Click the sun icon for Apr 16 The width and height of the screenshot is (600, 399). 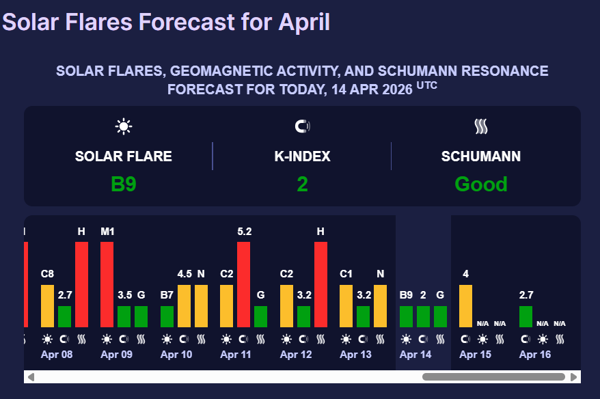coord(543,338)
